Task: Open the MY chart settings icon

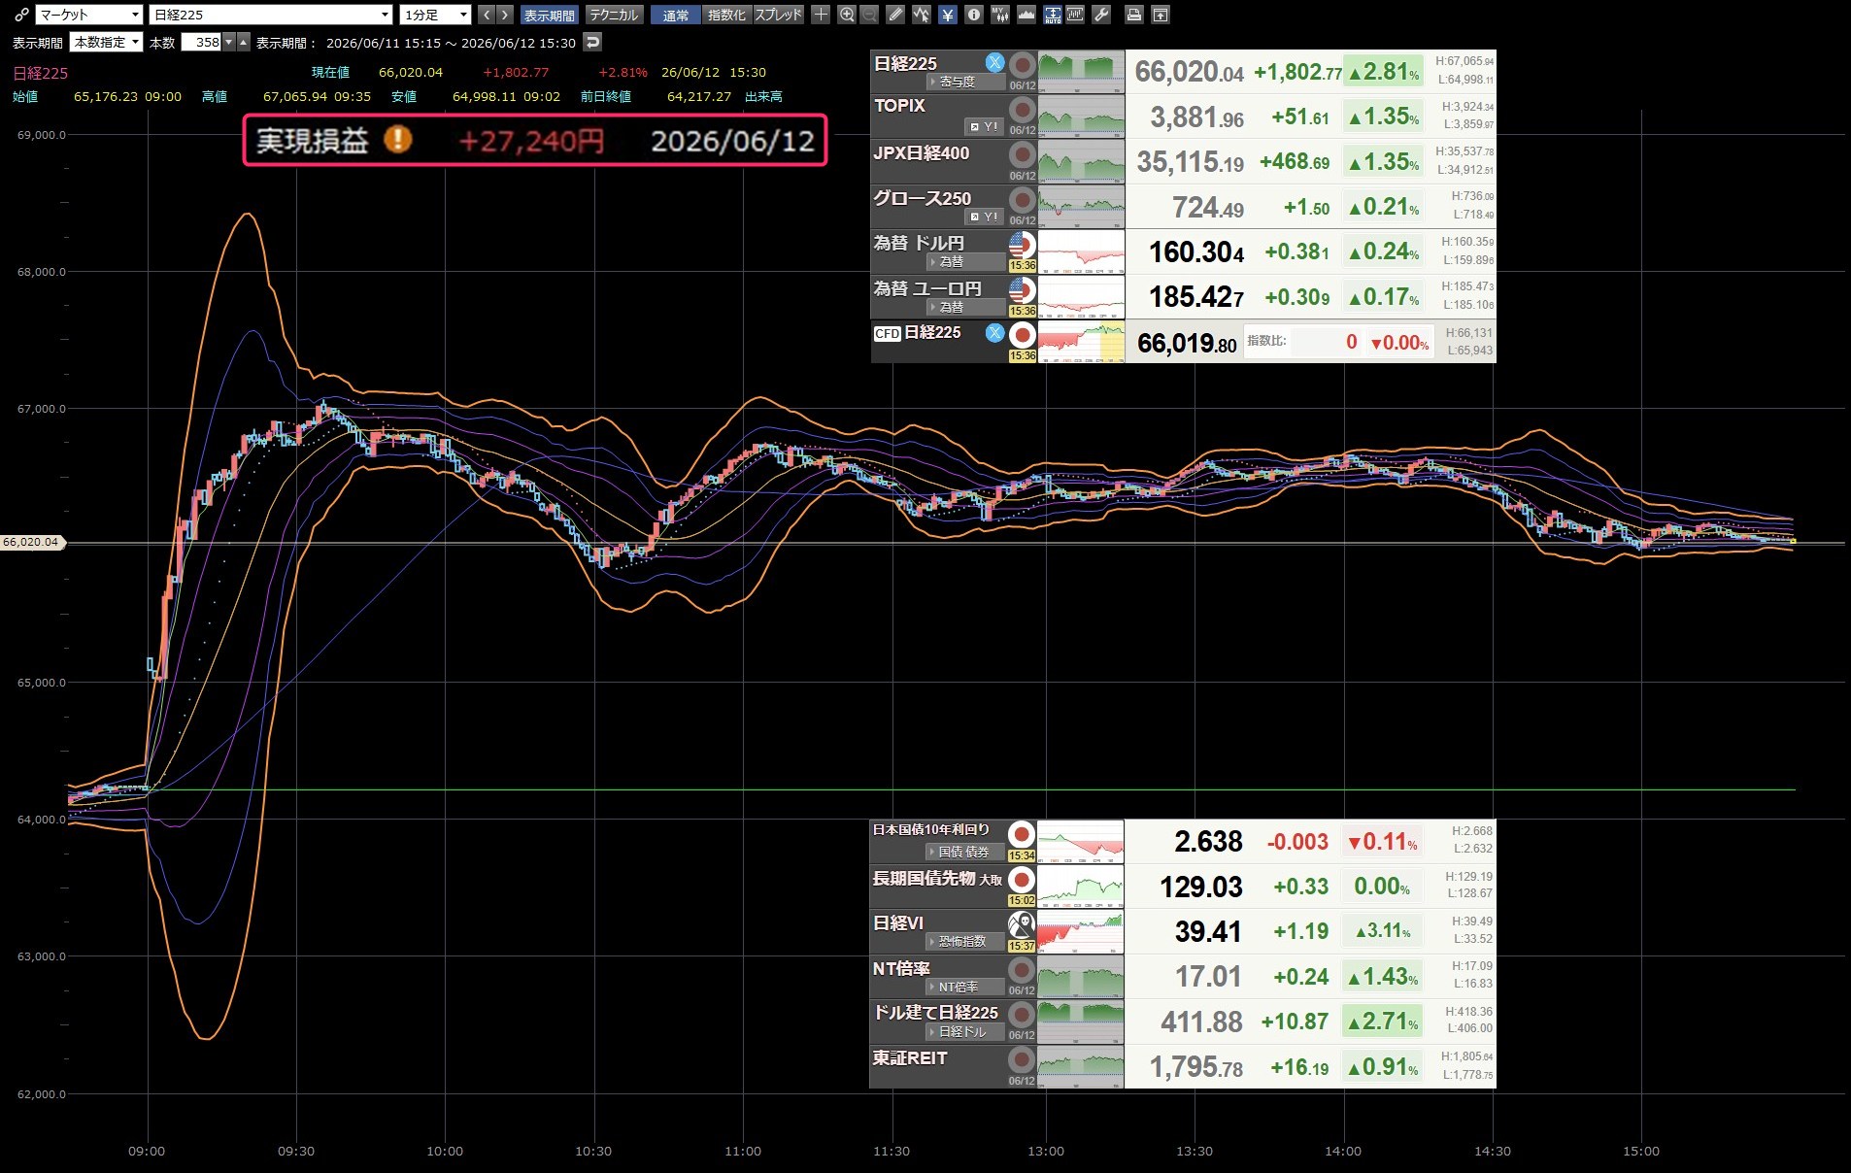Action: click(x=999, y=15)
